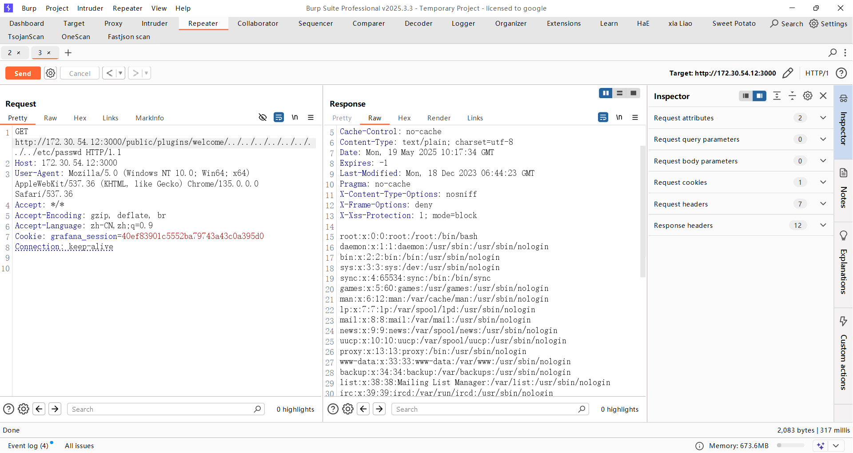
Task: Close the Inspector panel
Action: [823, 96]
